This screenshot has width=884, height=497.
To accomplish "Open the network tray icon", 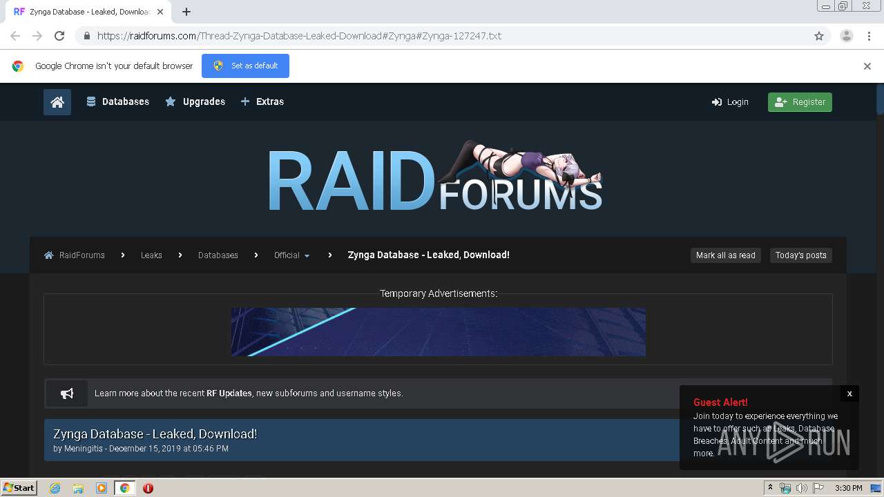I will 785,488.
